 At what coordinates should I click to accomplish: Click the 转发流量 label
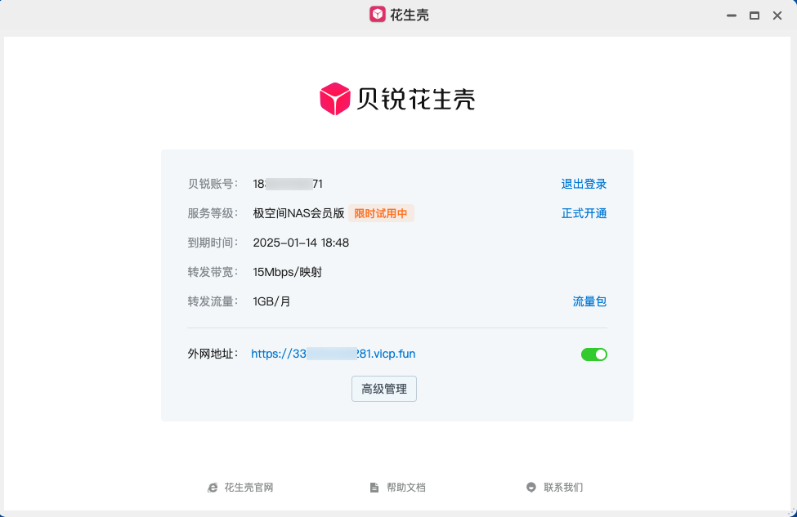point(213,301)
